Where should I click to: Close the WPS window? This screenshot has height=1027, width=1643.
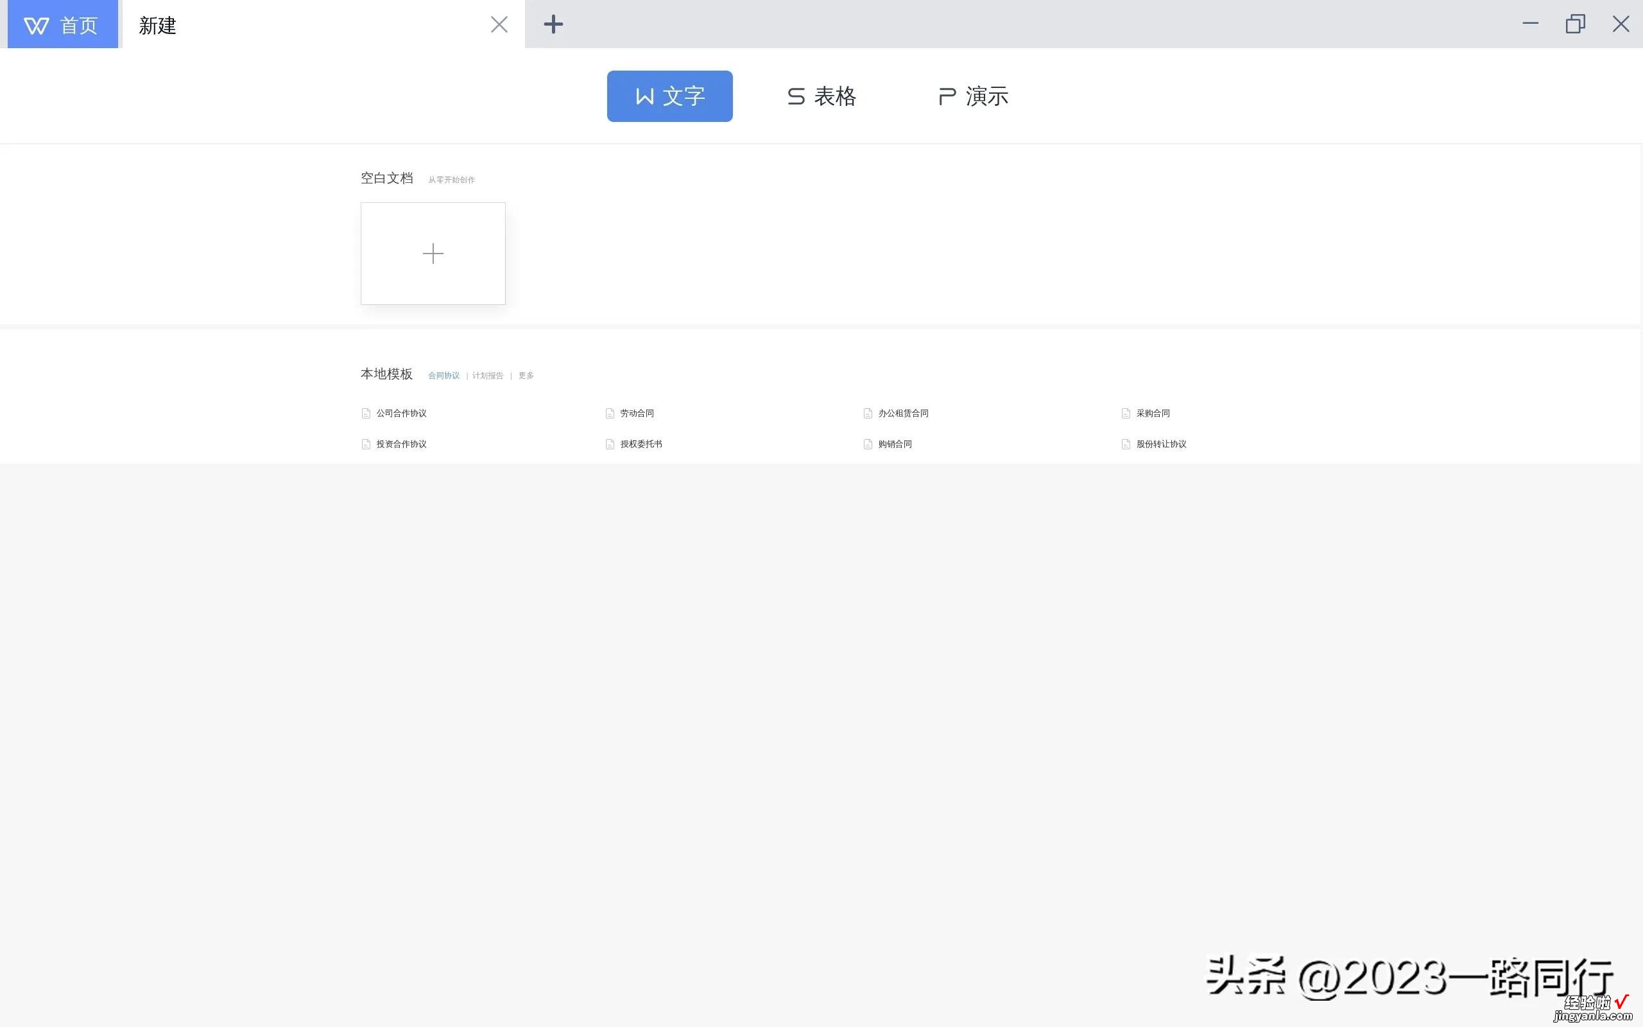click(1621, 24)
